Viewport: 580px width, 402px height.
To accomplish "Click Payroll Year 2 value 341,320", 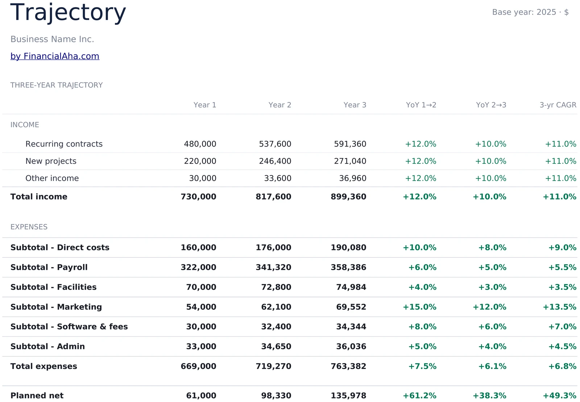I will 274,267.
